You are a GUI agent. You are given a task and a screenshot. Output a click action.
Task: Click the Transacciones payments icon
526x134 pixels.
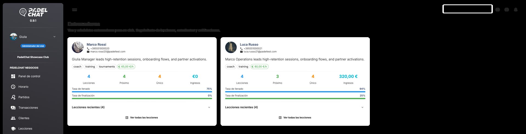click(x=13, y=108)
